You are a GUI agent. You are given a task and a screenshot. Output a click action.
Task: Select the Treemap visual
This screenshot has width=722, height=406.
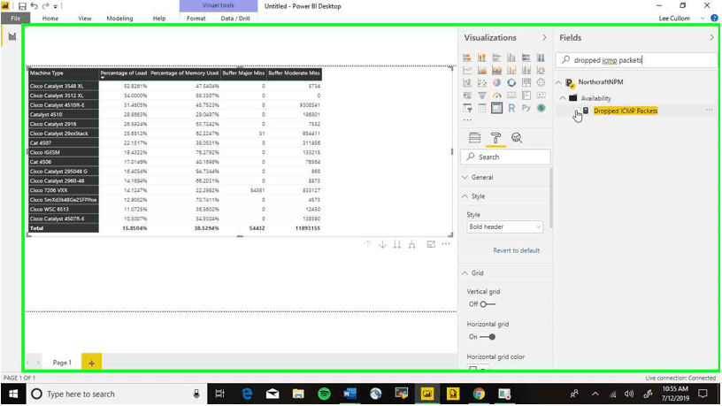coord(526,83)
